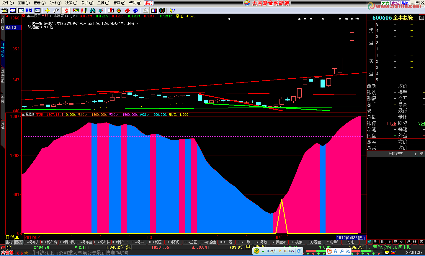The height and width of the screenshot is (256, 425).
Task: Expand the 日线 period triangle selector
Action: [x=17, y=237]
